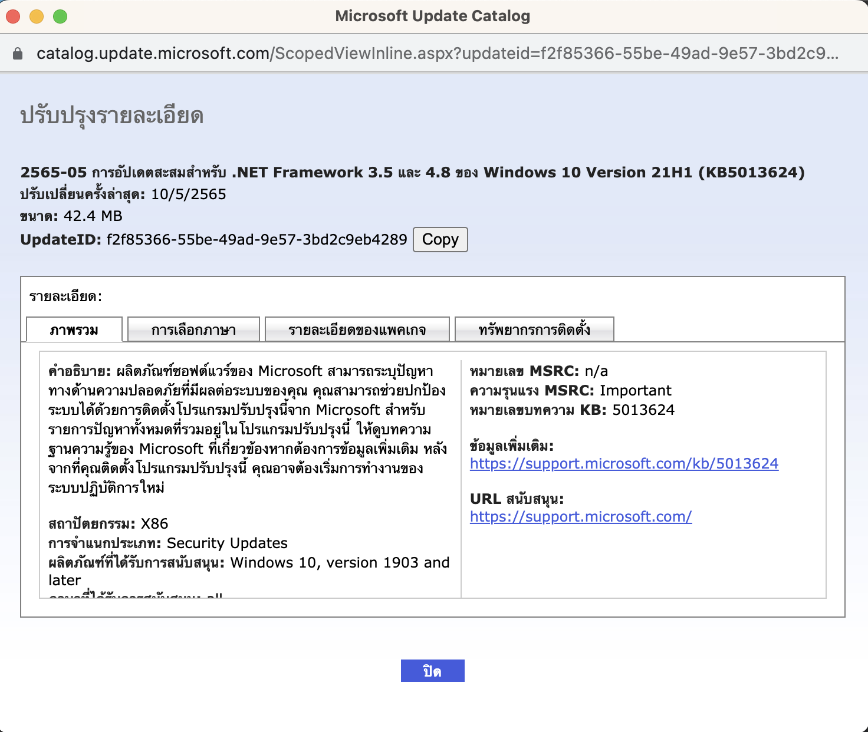The width and height of the screenshot is (868, 732).
Task: Click the ความรุนแรง MSRC: Important line
Action: tap(571, 391)
